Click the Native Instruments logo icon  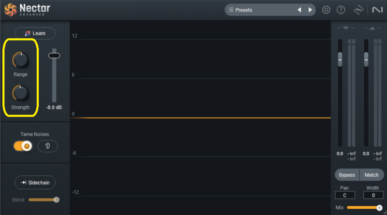(376, 10)
